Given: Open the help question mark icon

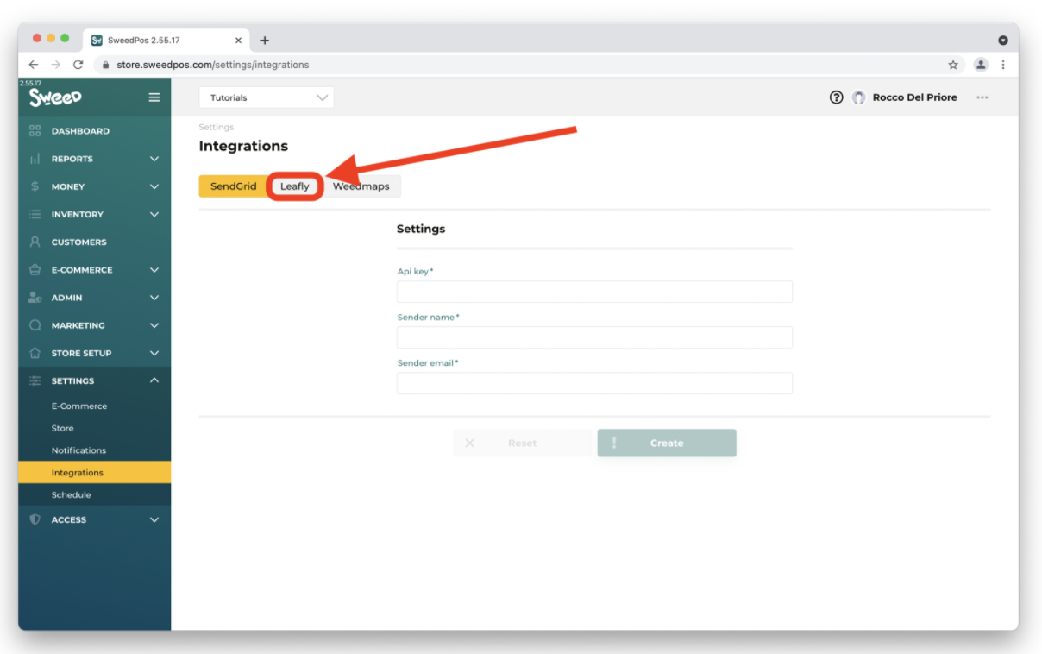Looking at the screenshot, I should 836,97.
